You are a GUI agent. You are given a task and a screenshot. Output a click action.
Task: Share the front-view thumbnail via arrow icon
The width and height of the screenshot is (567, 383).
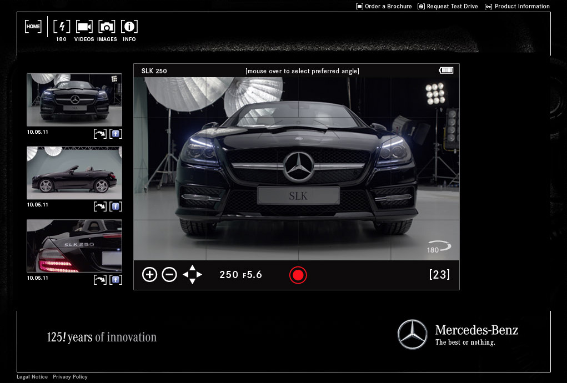pos(100,134)
